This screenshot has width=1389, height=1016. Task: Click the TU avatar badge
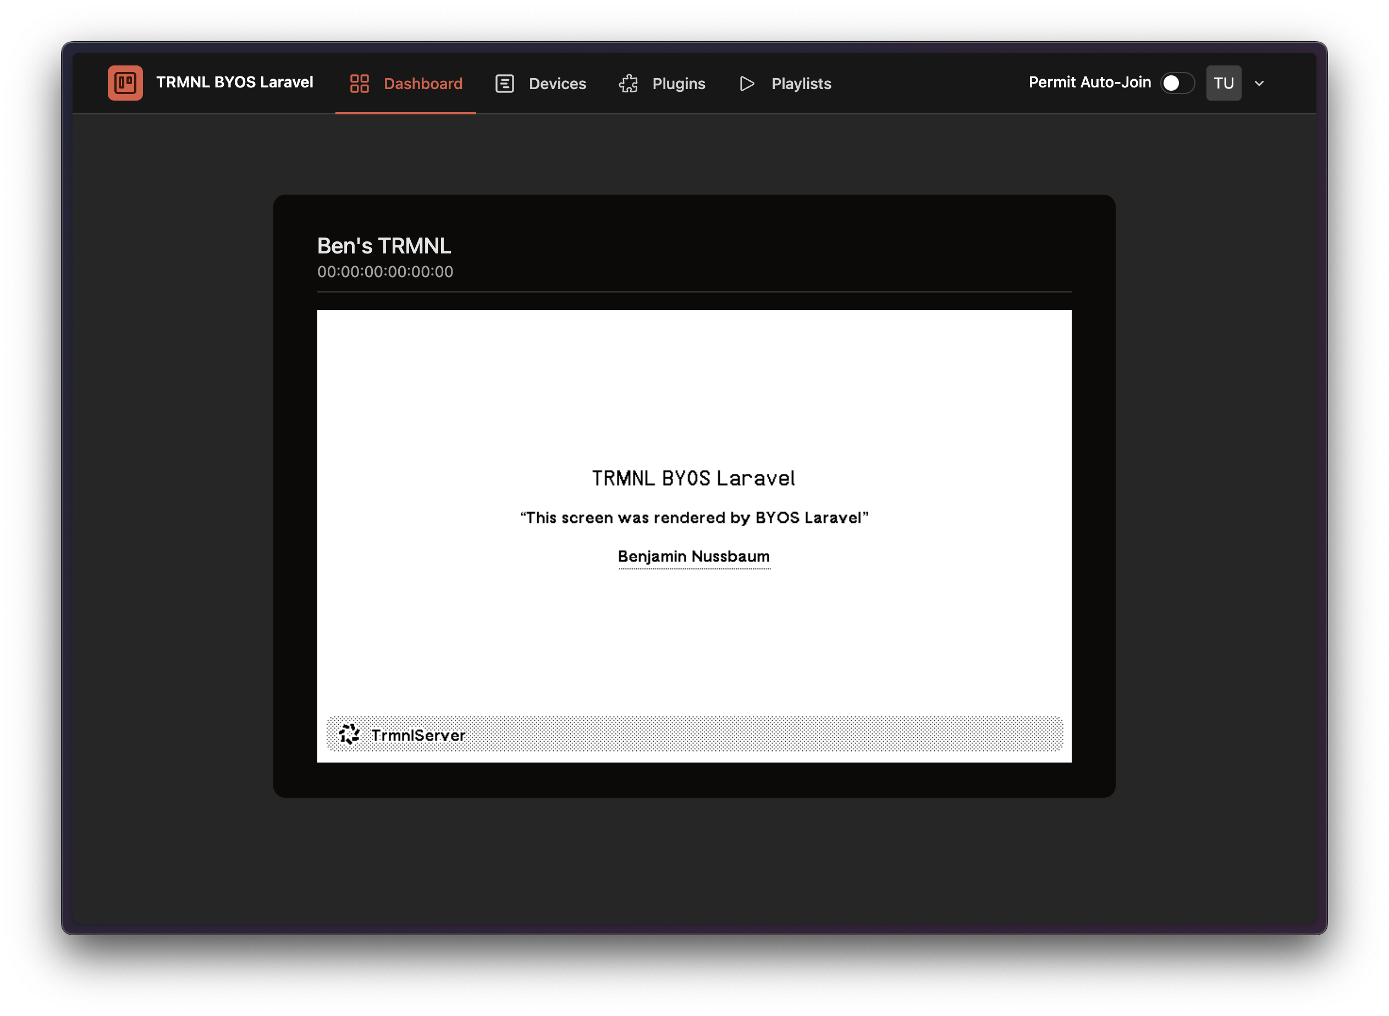(x=1223, y=82)
